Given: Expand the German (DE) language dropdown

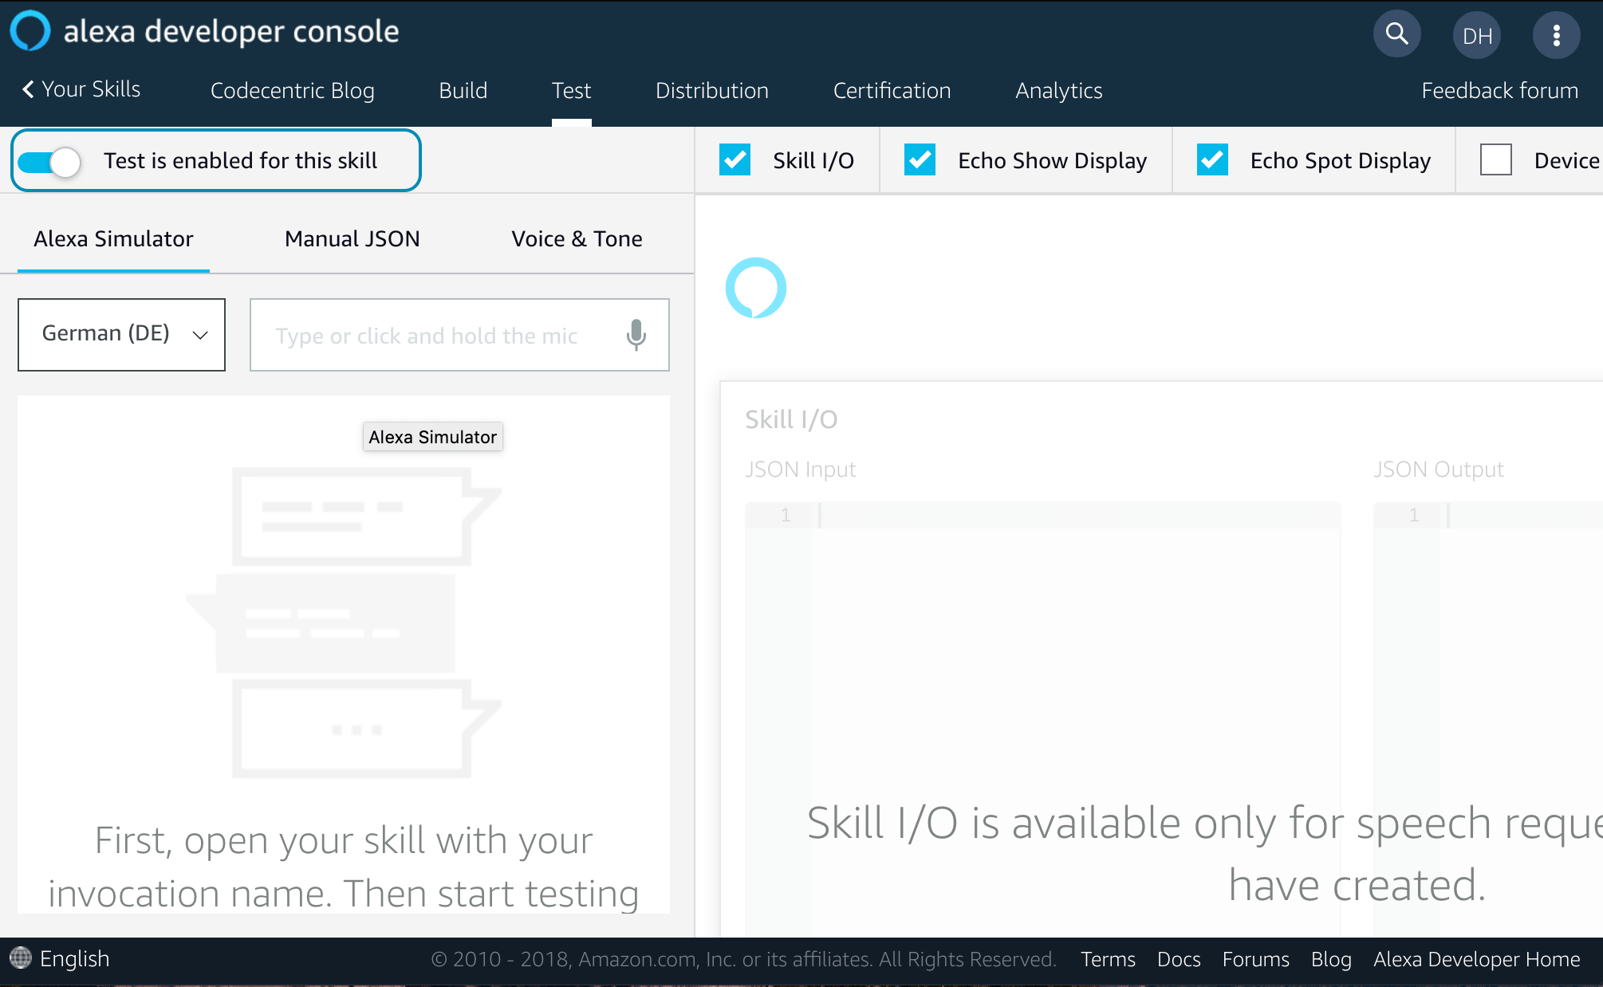Looking at the screenshot, I should pos(121,335).
